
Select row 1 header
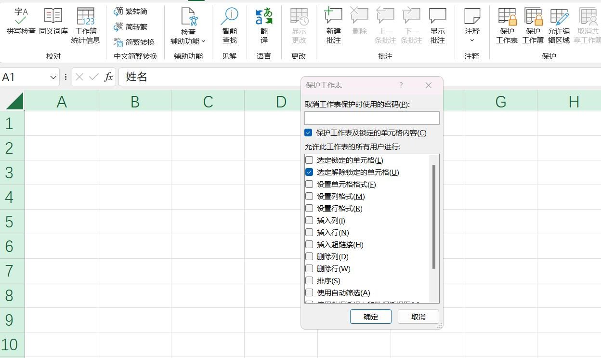(12, 123)
